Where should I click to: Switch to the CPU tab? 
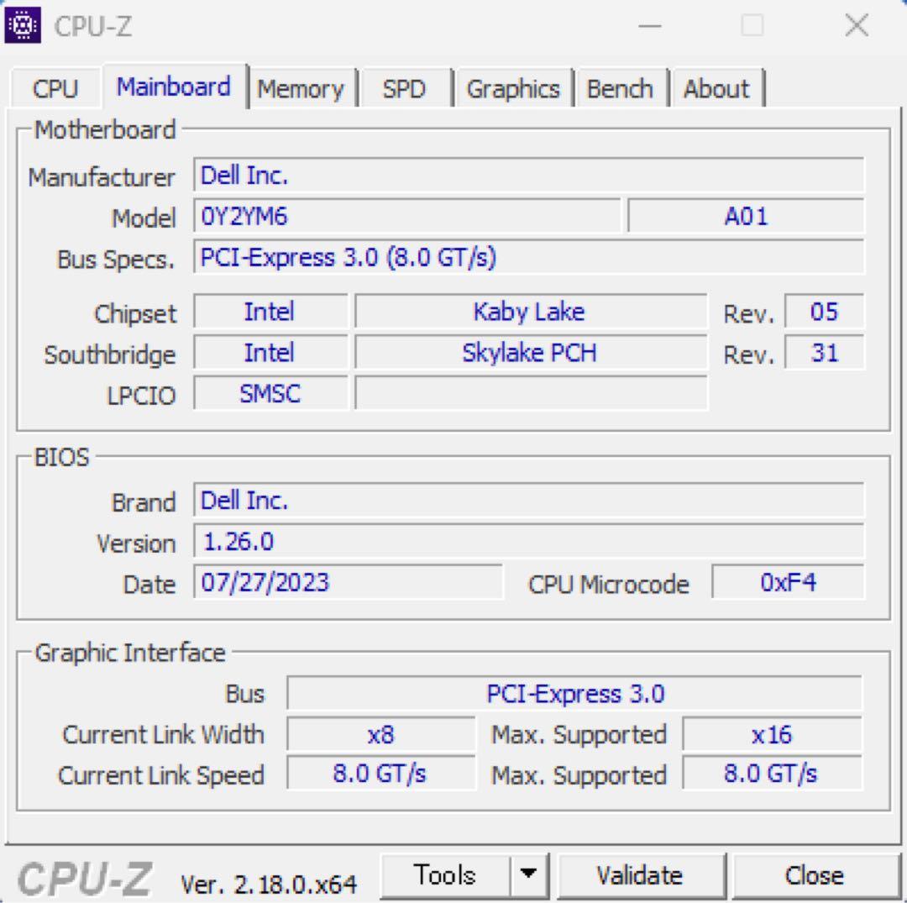click(x=55, y=87)
